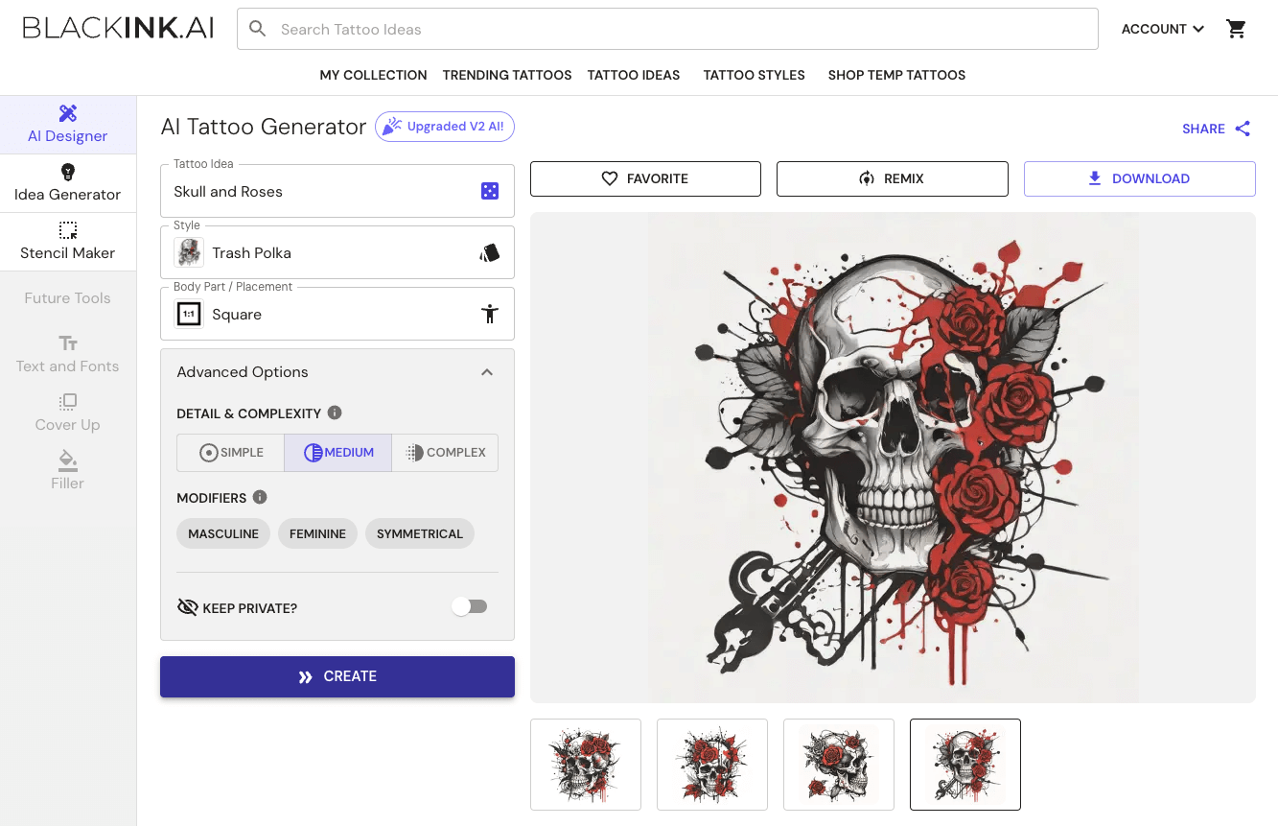This screenshot has width=1278, height=826.
Task: Open Text and Fonts tool
Action: tap(67, 354)
